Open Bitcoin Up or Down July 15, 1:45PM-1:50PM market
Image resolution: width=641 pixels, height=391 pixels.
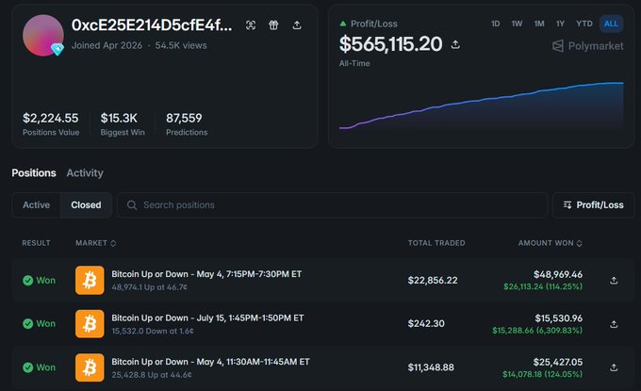point(207,318)
